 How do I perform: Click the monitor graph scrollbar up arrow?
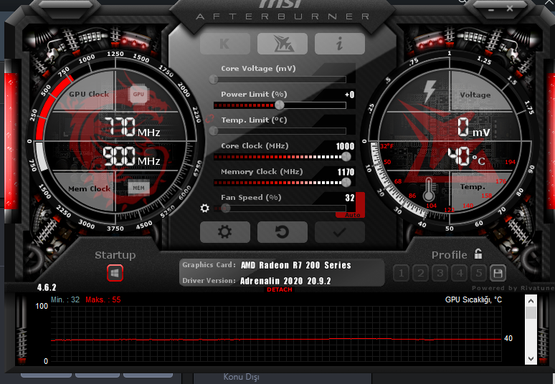point(531,301)
